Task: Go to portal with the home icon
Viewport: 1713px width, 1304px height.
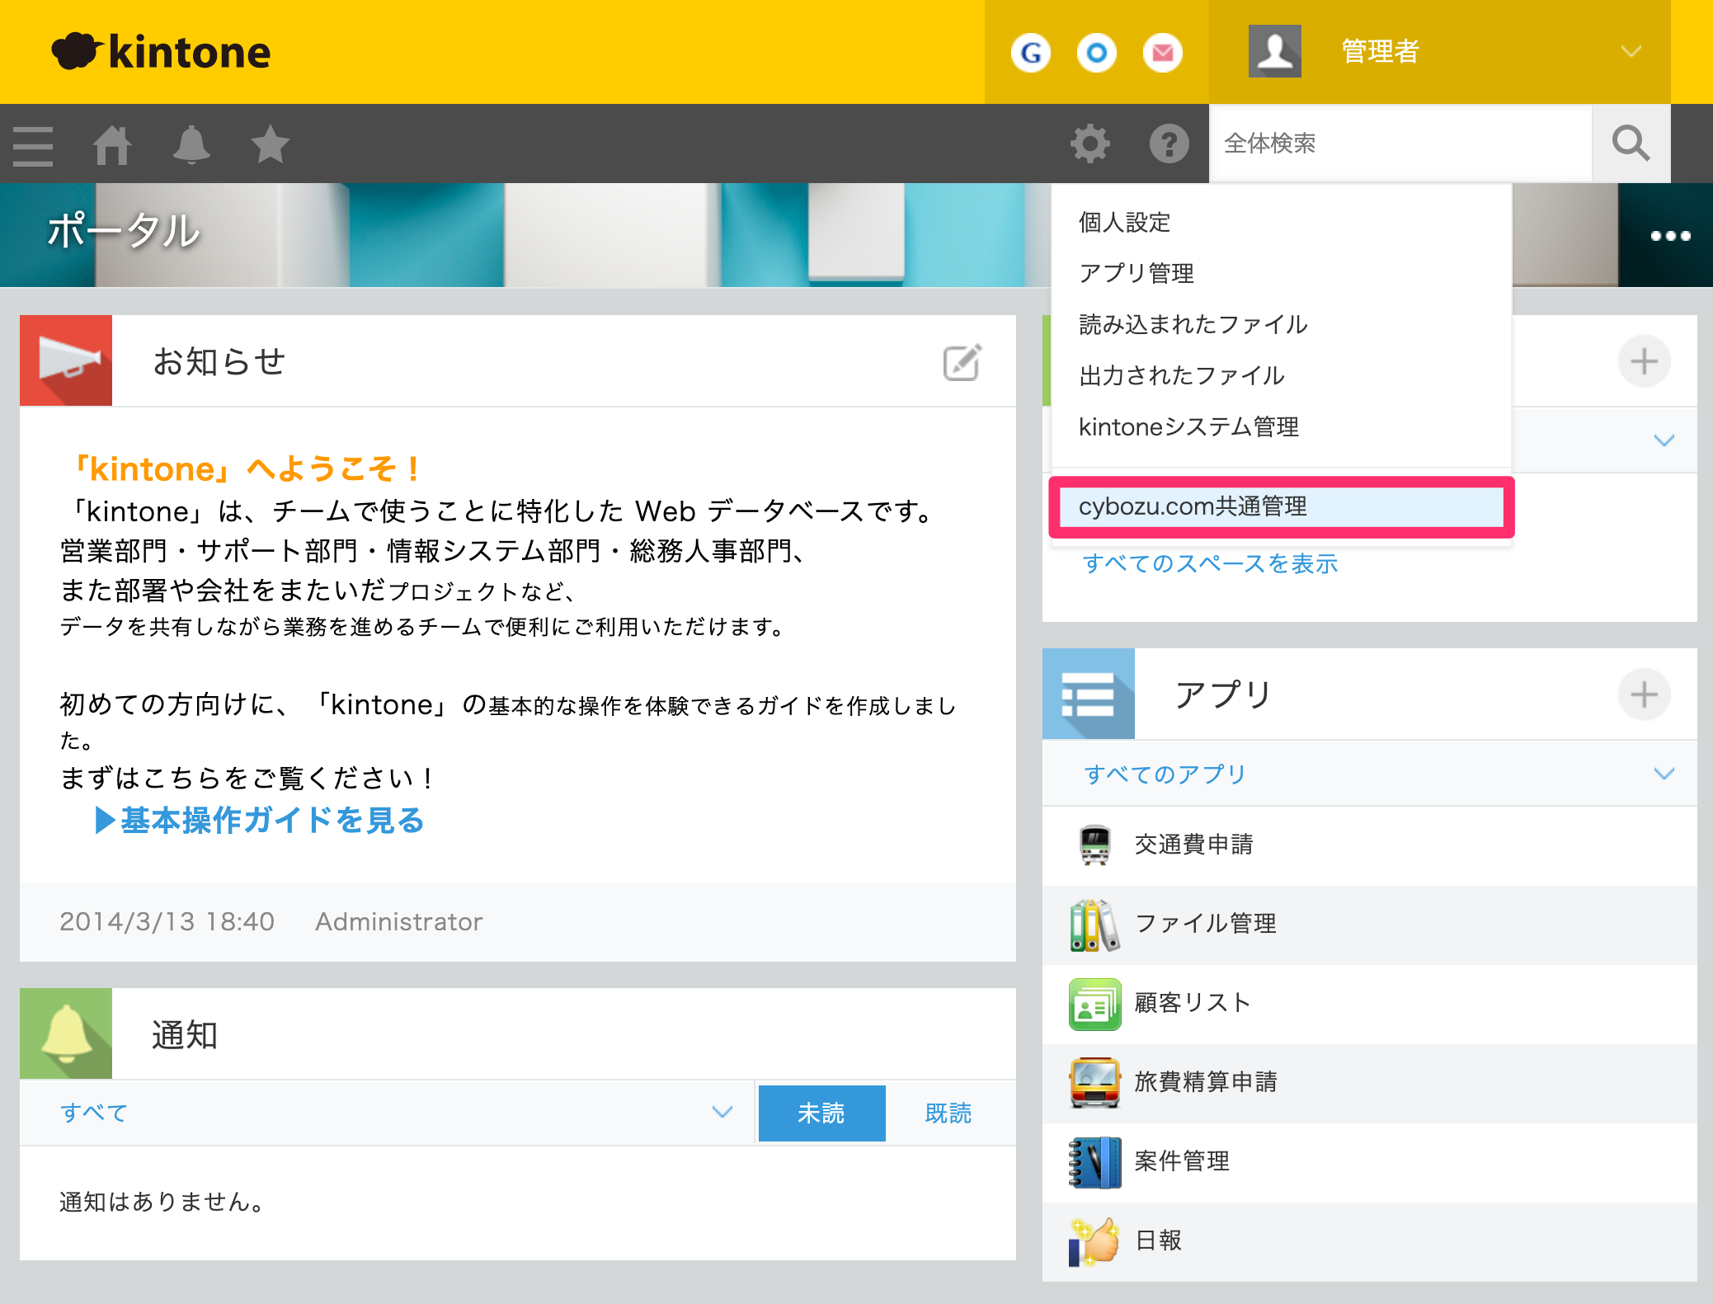Action: 112,145
